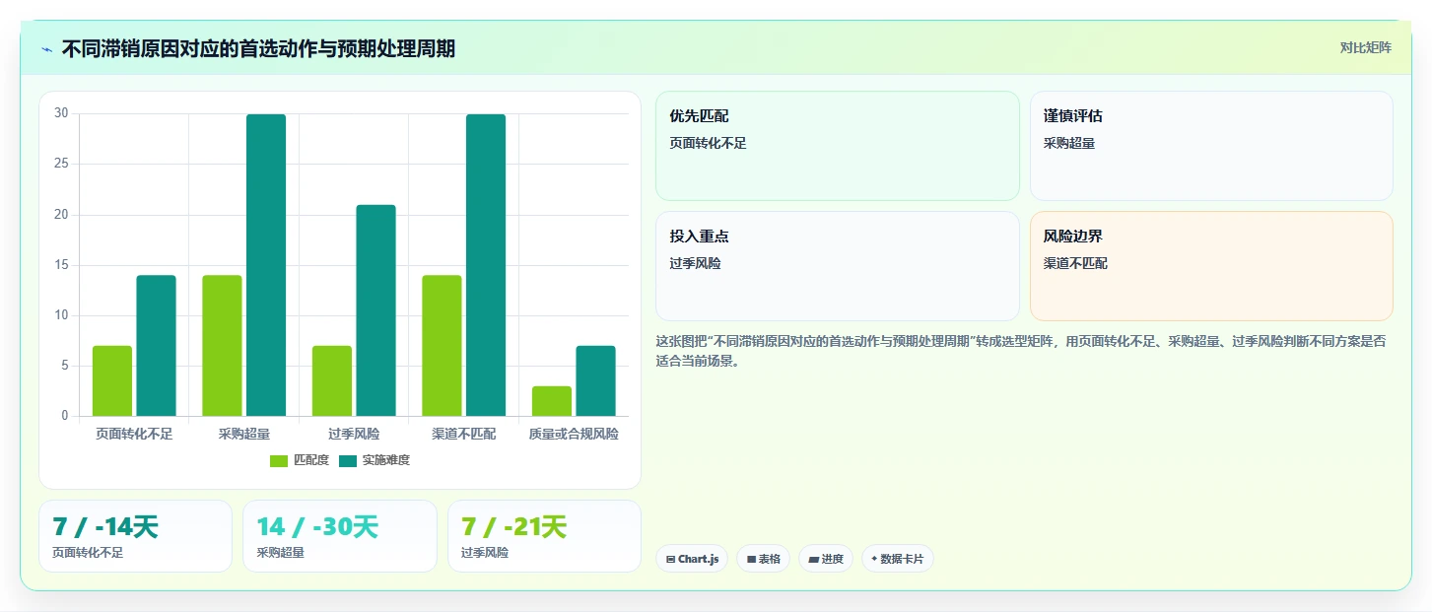Open the 7 / -14天 data card
1432x612 pixels.
135,536
